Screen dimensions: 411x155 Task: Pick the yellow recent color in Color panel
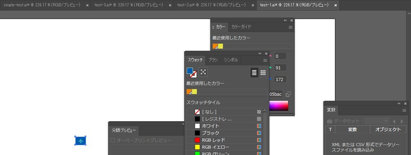[x=220, y=46]
